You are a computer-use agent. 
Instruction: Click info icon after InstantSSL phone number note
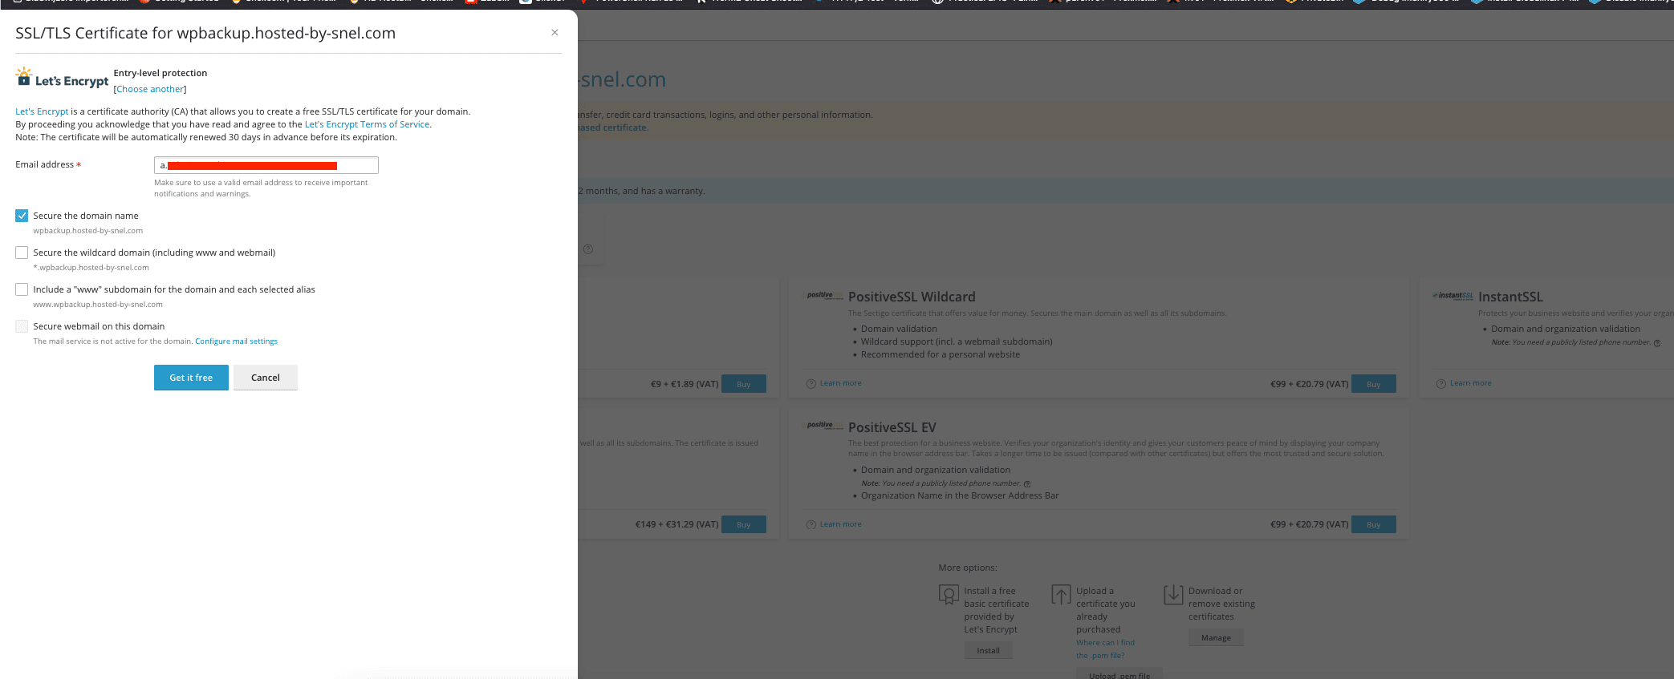pos(1657,343)
